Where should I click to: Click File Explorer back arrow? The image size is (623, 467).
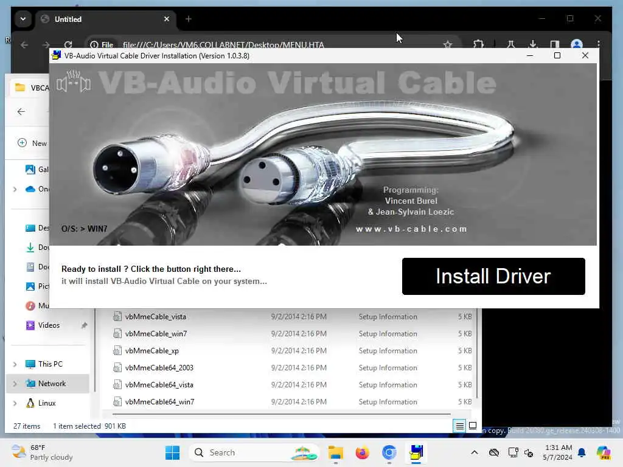pos(21,112)
